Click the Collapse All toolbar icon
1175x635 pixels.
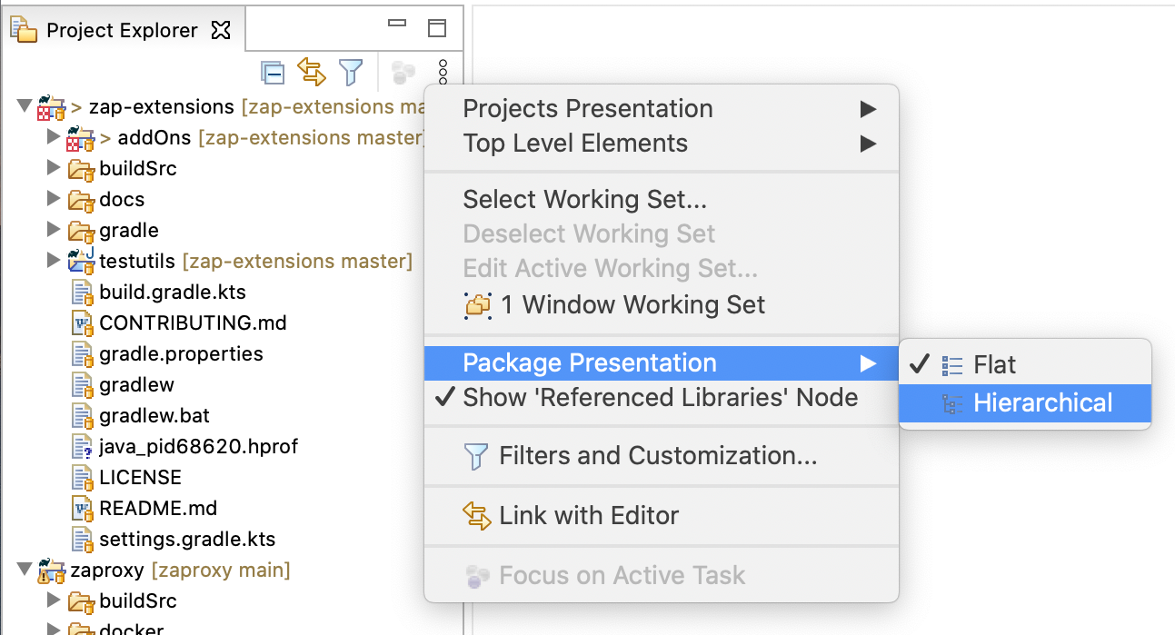[x=273, y=72]
